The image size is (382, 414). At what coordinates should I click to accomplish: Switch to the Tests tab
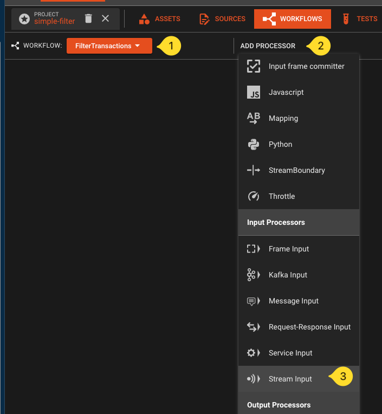point(360,18)
